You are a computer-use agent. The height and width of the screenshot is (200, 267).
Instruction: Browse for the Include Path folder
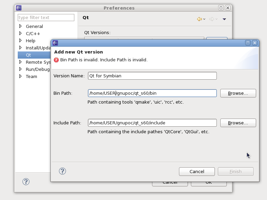[238, 123]
